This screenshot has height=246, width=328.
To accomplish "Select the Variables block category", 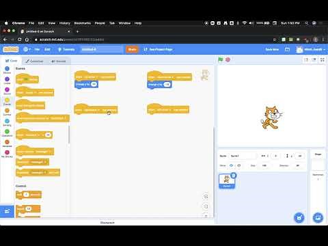I will 7,143.
